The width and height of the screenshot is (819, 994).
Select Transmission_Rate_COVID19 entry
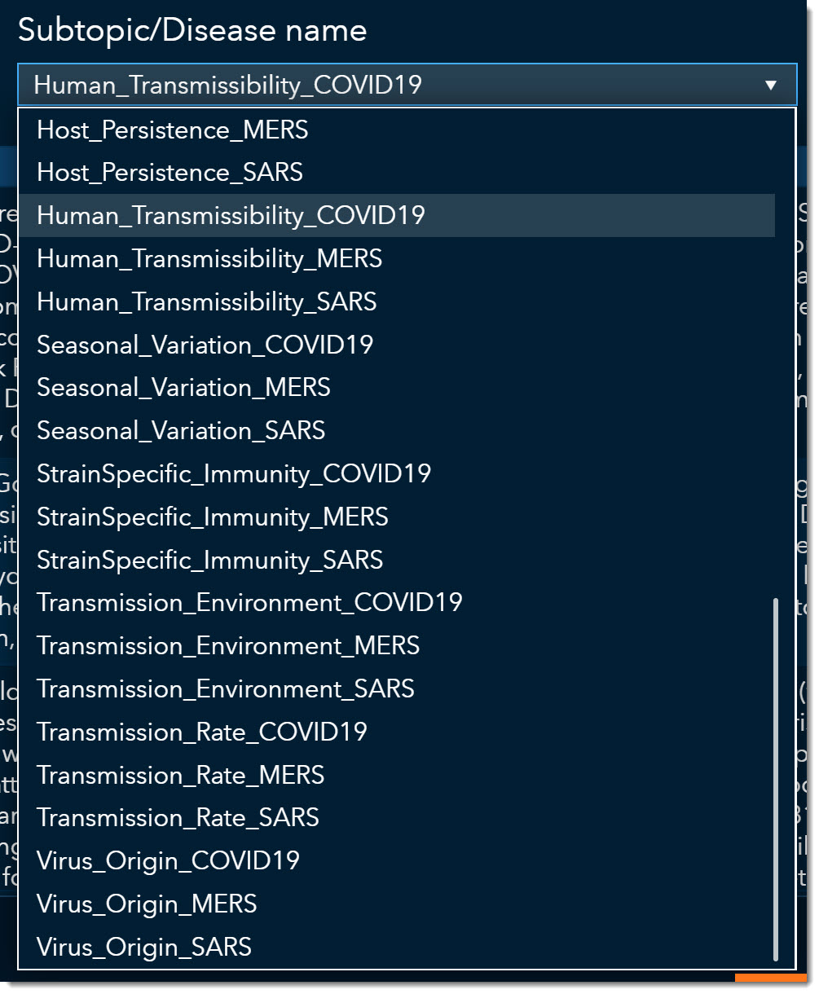point(202,732)
